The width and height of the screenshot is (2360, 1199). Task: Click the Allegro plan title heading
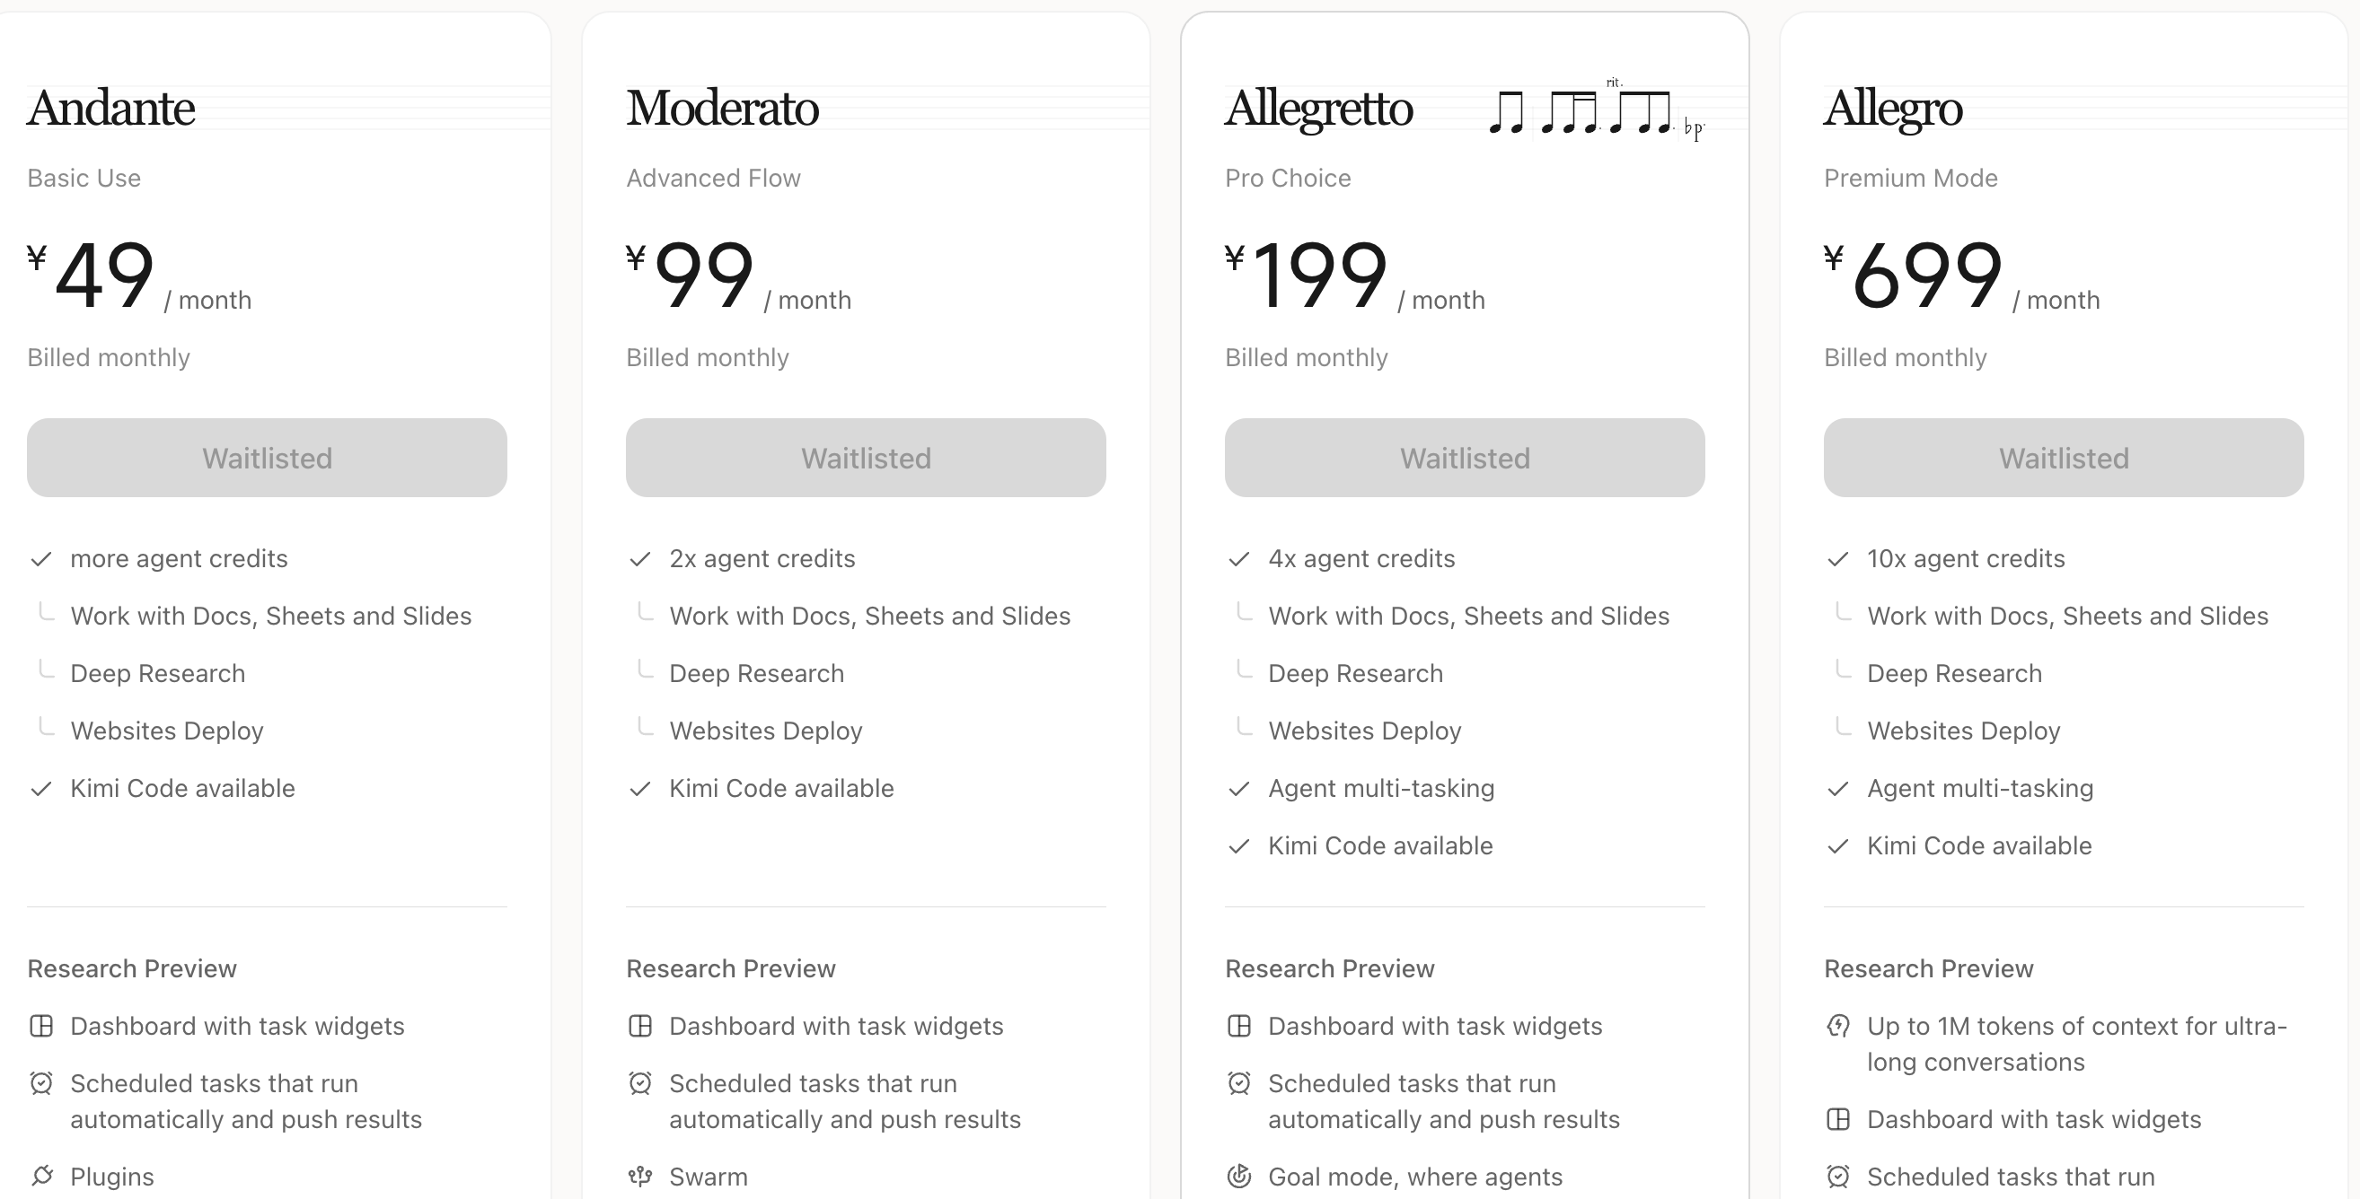(x=1893, y=109)
